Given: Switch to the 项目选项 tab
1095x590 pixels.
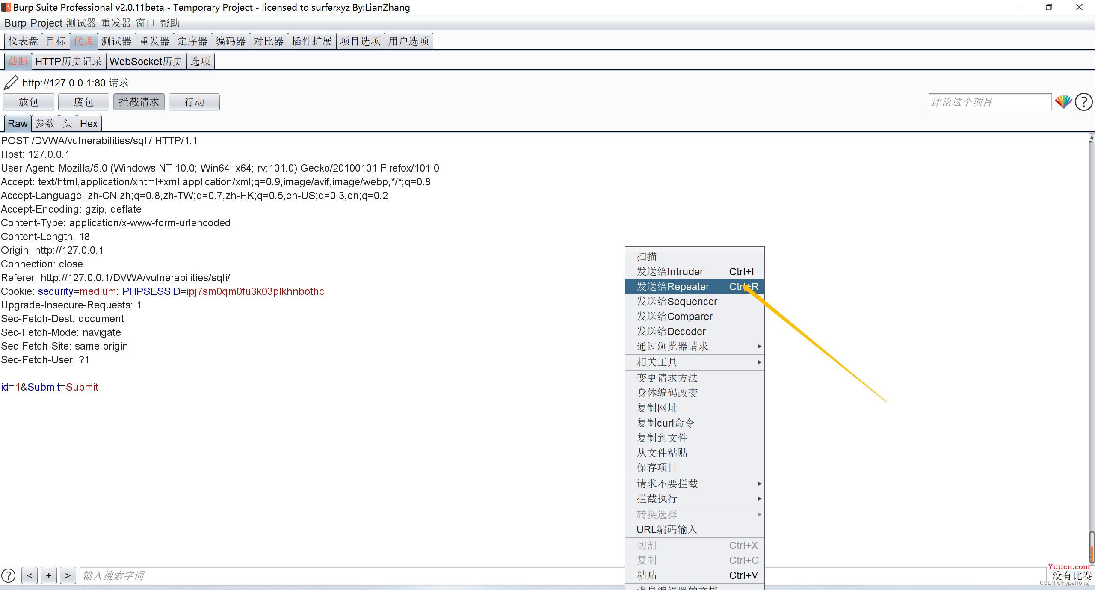Looking at the screenshot, I should tap(360, 41).
